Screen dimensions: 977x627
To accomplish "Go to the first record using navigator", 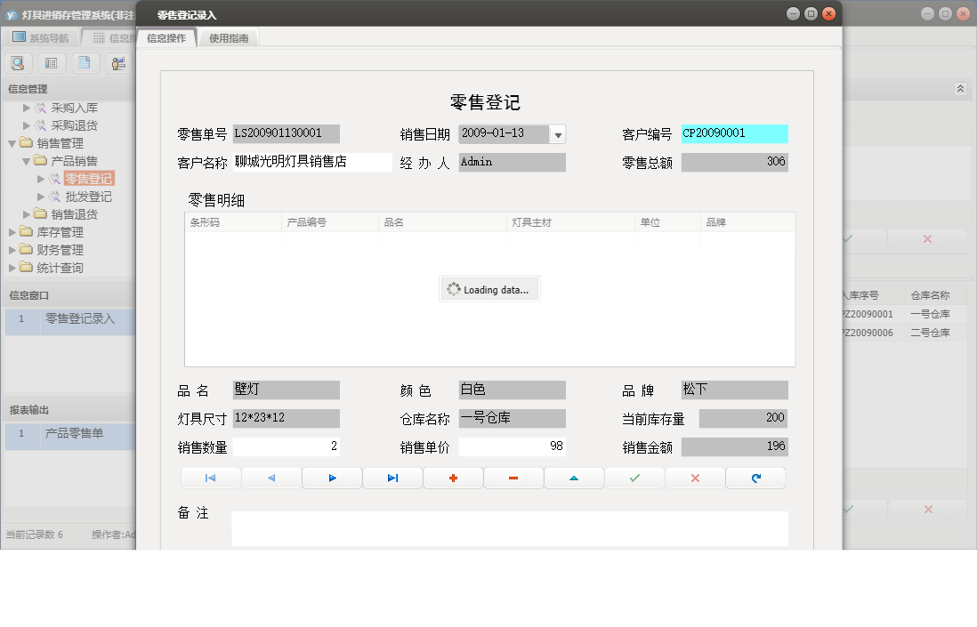I will (x=210, y=478).
